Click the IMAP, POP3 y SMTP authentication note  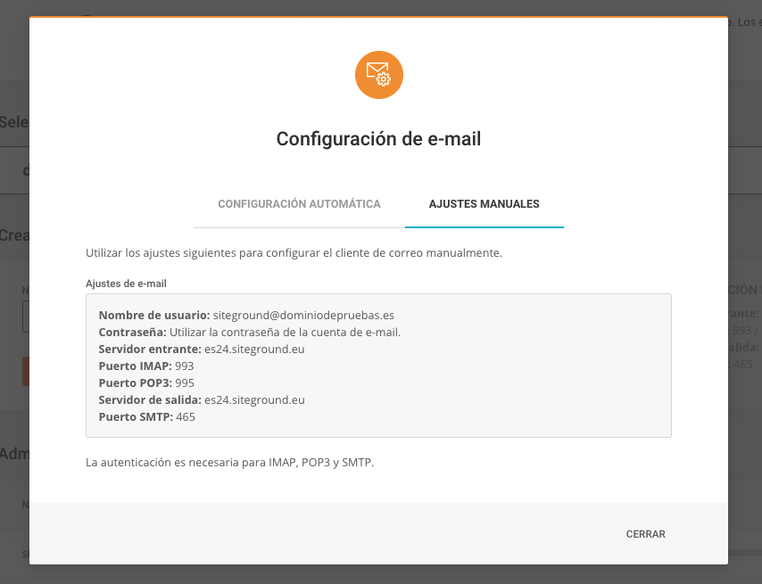(x=230, y=462)
